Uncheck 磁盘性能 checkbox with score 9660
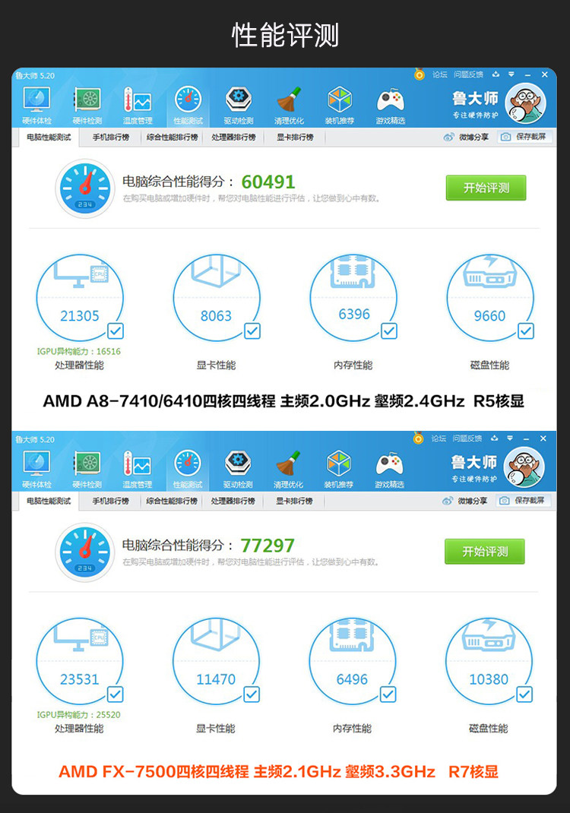The height and width of the screenshot is (813, 570). pos(525,331)
